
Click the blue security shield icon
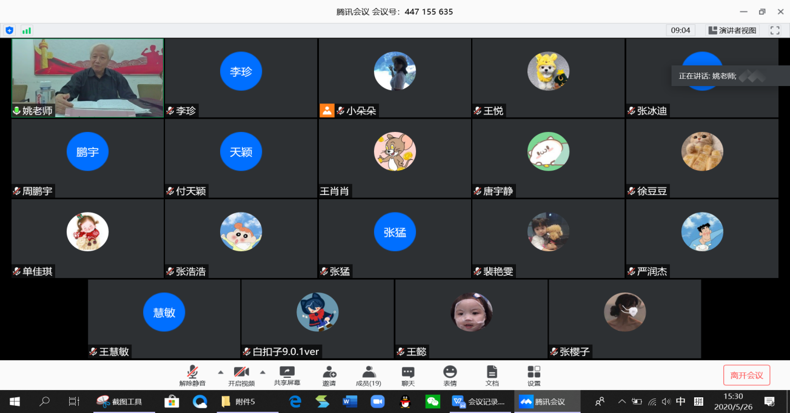pos(9,30)
